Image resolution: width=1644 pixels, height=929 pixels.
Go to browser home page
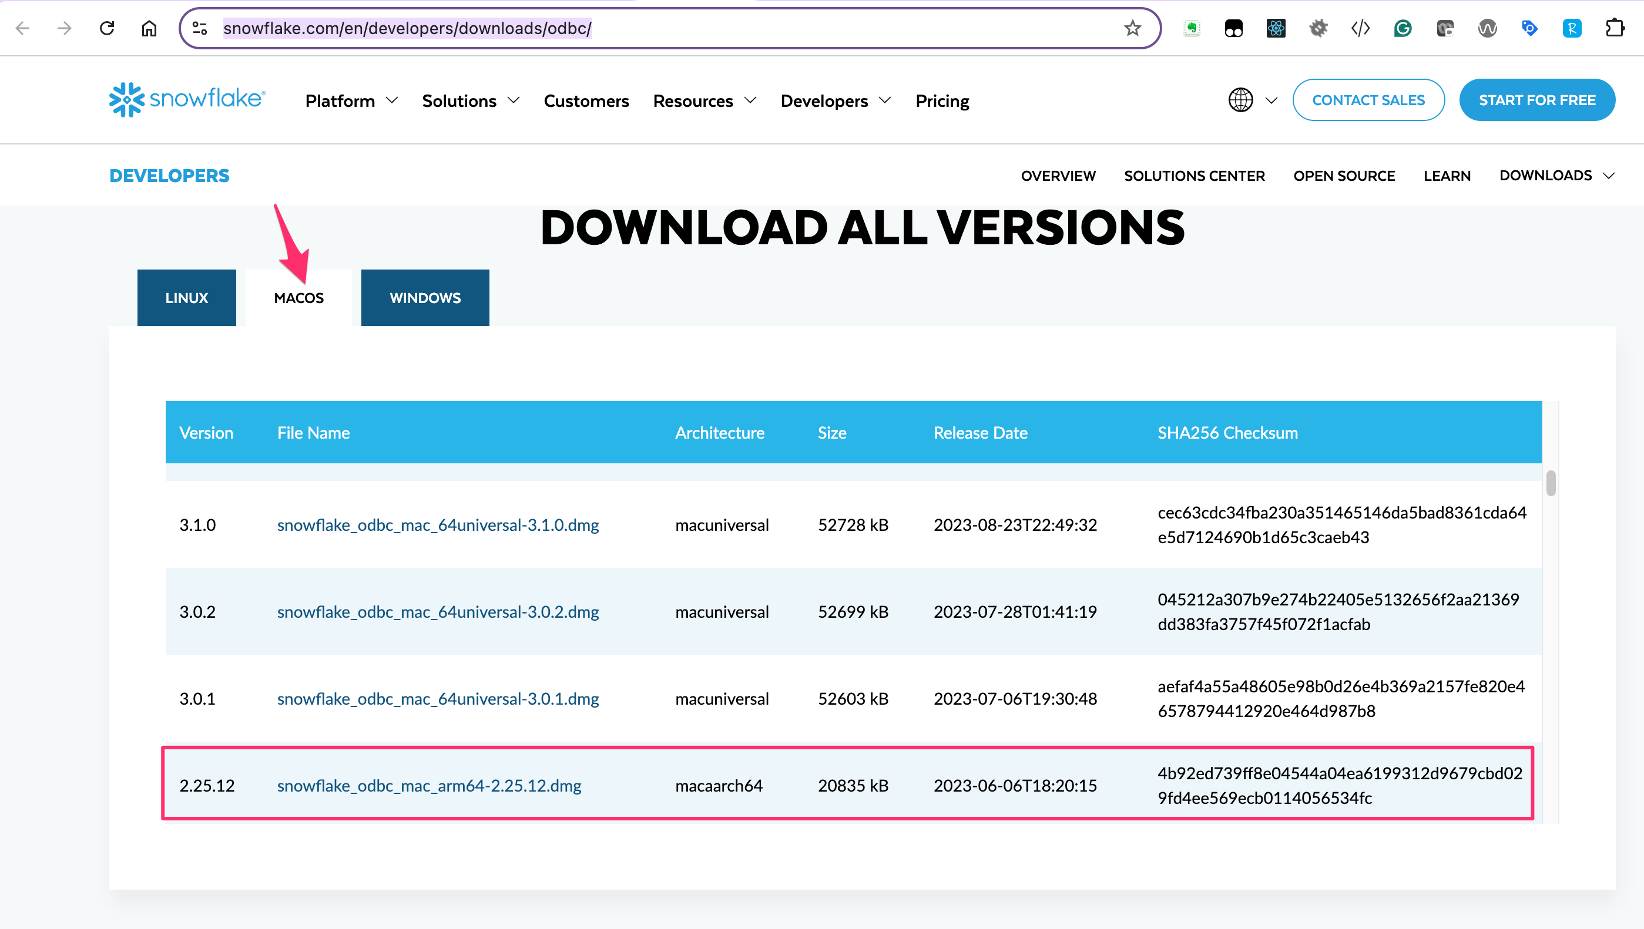149,28
